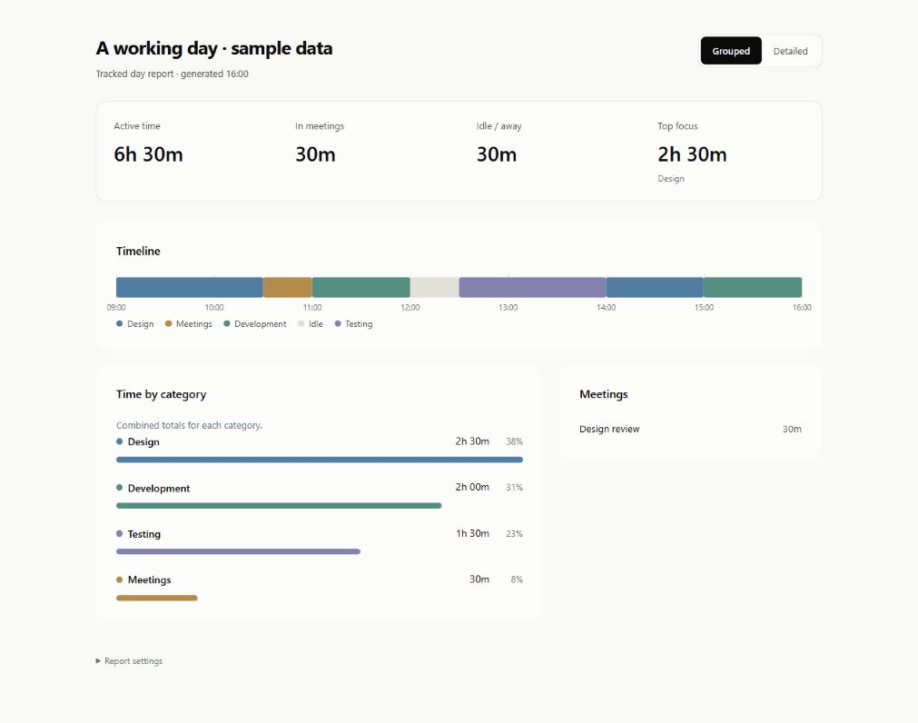Click the Design legend dot in Timeline
Screen dimensions: 918x723
(120, 323)
